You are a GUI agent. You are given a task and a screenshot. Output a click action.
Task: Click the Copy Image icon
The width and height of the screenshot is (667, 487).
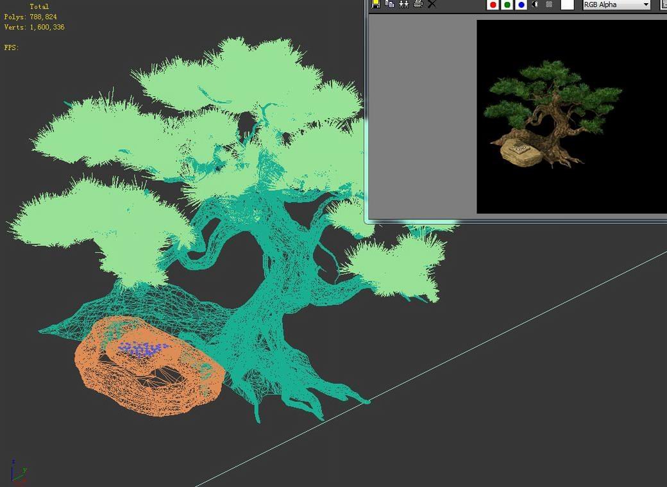[390, 4]
